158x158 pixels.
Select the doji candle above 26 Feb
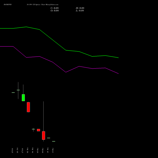click(18, 90)
